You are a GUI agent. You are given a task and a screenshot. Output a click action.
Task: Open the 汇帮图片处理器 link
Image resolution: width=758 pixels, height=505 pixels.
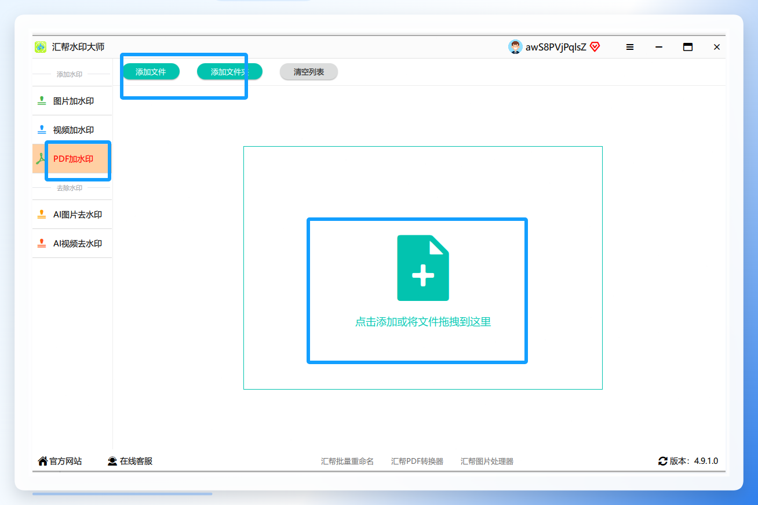[487, 462]
